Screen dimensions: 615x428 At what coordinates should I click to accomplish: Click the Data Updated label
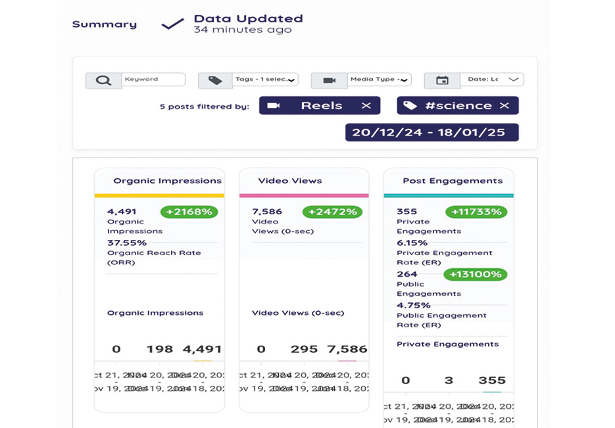click(248, 18)
